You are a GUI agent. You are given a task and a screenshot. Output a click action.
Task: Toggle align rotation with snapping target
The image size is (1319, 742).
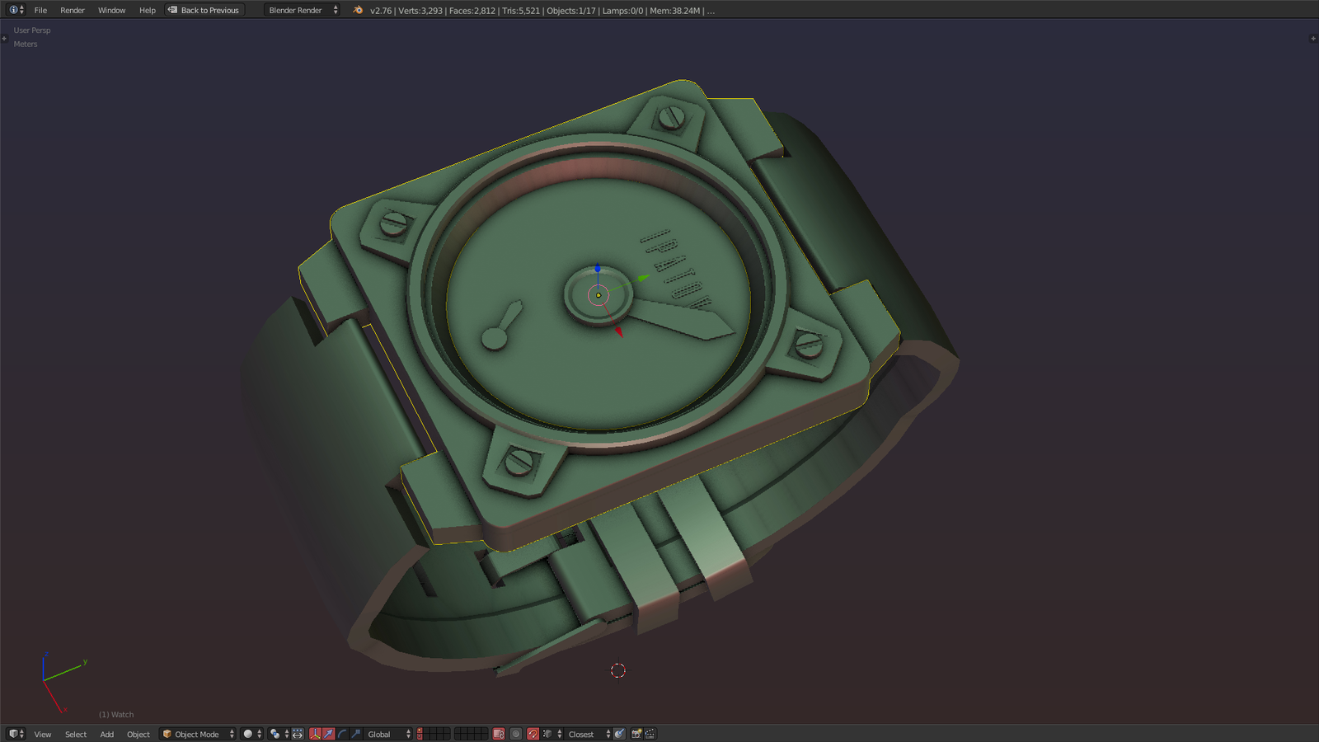click(x=619, y=734)
